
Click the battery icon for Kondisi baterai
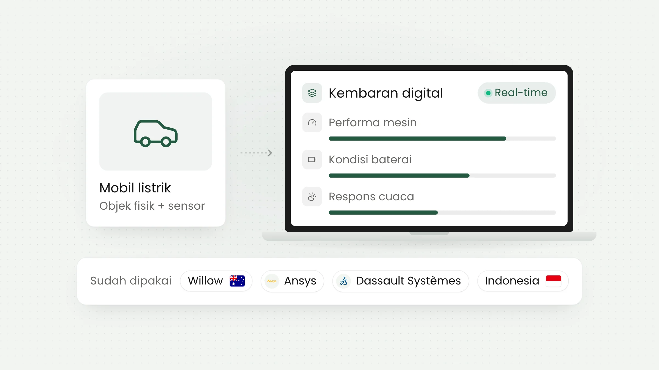312,160
